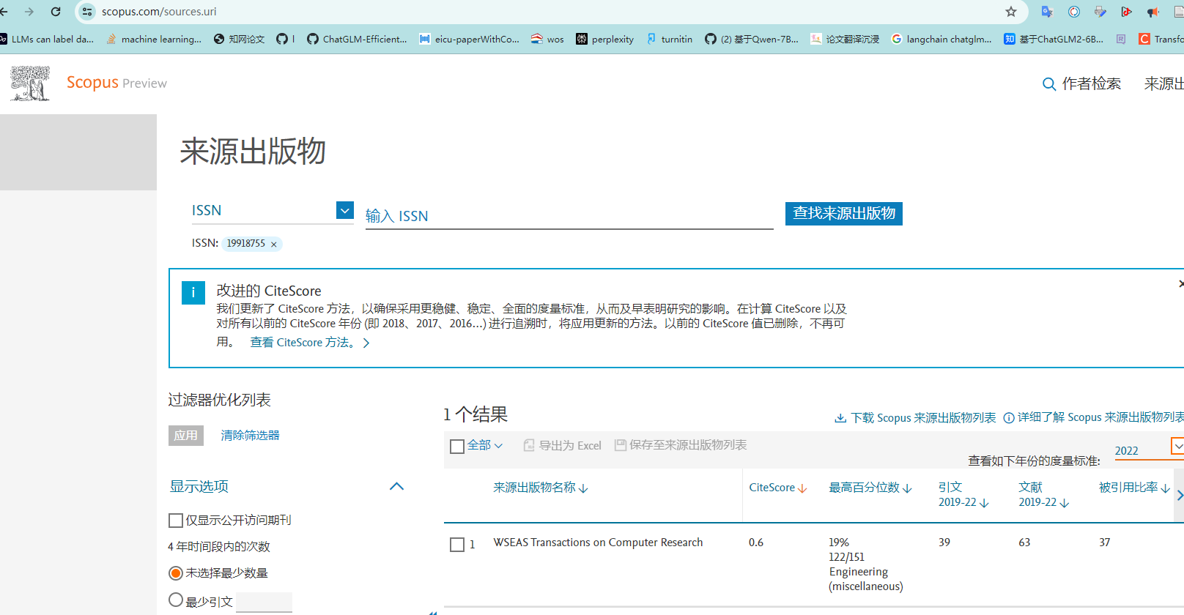Click the browser back arrow
Screen dimensions: 1184x615
tap(4, 12)
